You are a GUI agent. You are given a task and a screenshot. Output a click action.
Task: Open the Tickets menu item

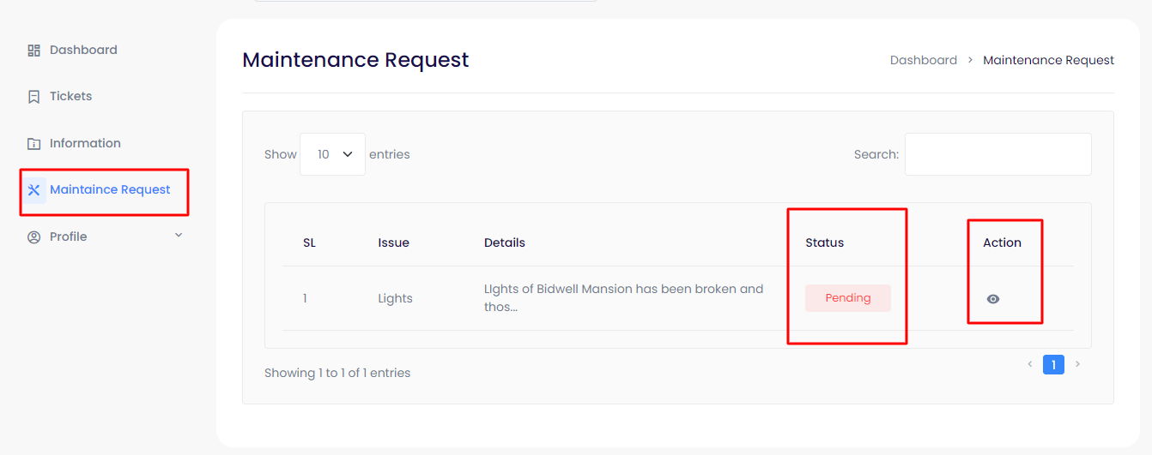70,96
